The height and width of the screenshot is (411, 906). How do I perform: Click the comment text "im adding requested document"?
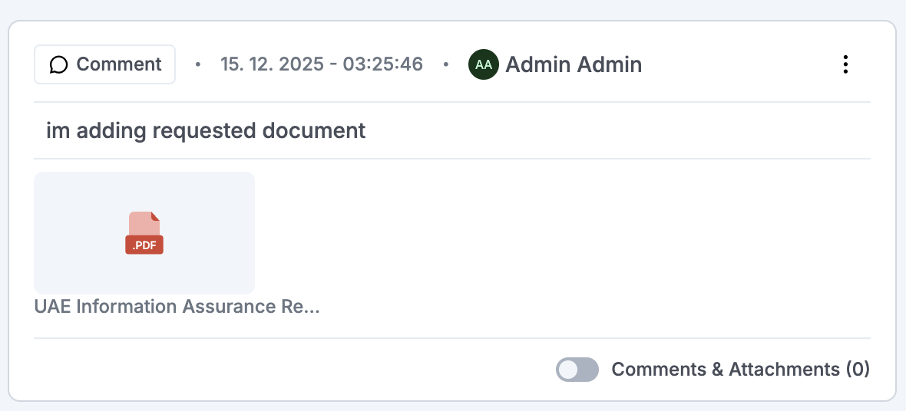[x=206, y=130]
